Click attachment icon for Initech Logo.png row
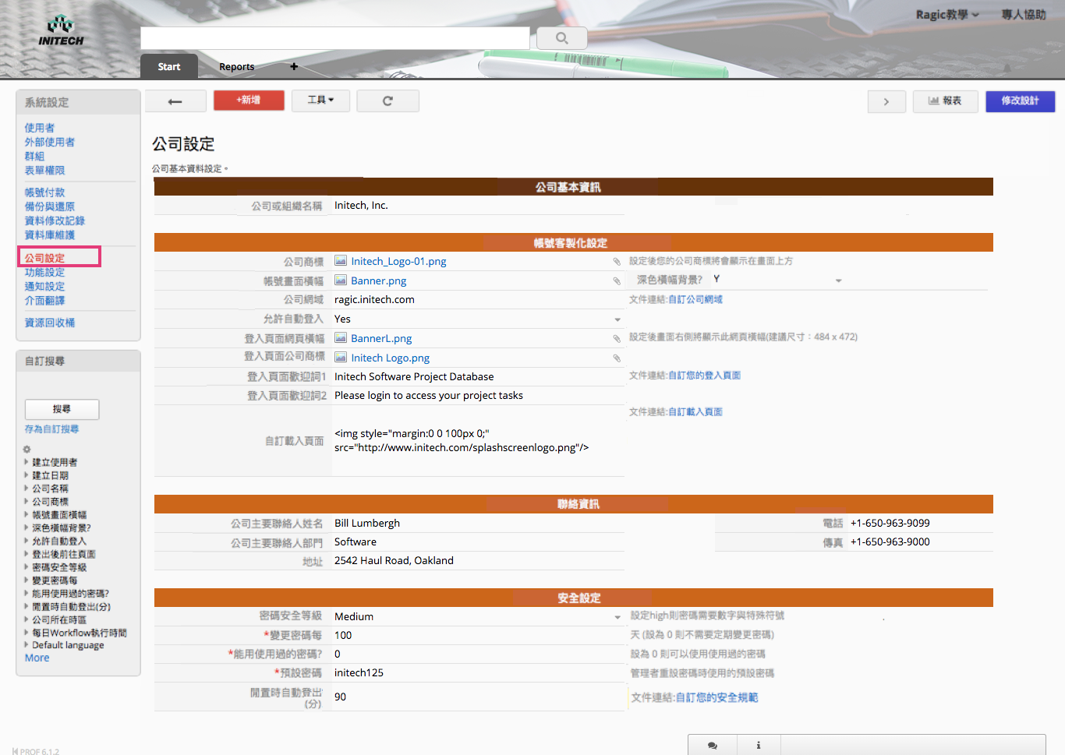The height and width of the screenshot is (755, 1065). (617, 358)
